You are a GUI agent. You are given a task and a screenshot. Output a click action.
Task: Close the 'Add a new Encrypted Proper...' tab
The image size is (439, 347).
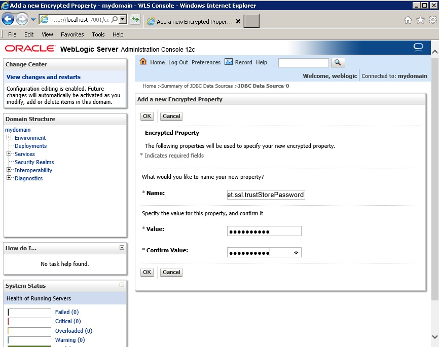click(x=238, y=22)
